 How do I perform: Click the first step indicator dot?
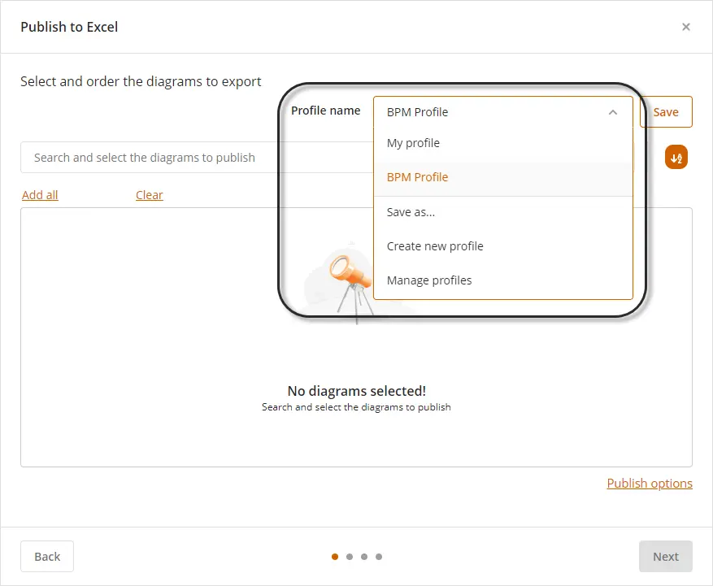(x=335, y=557)
